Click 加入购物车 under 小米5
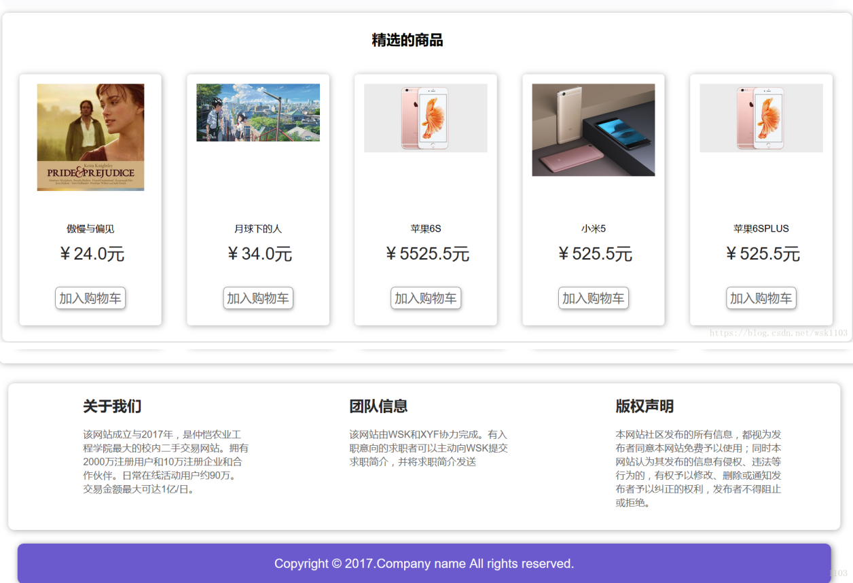The width and height of the screenshot is (853, 583). pyautogui.click(x=594, y=298)
